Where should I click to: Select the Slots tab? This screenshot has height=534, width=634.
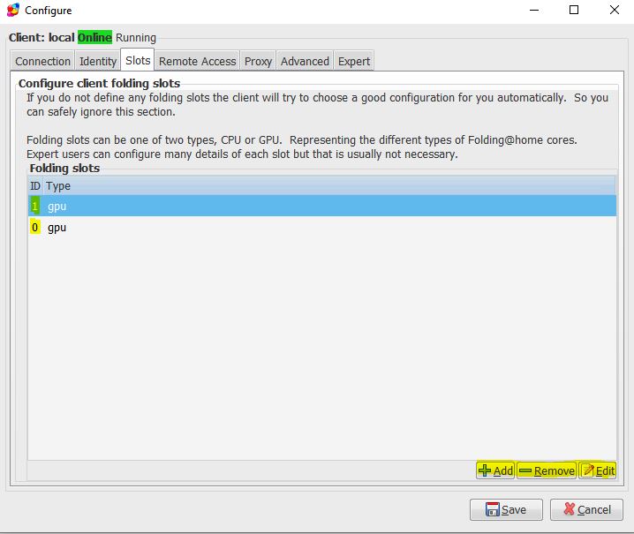[137, 60]
